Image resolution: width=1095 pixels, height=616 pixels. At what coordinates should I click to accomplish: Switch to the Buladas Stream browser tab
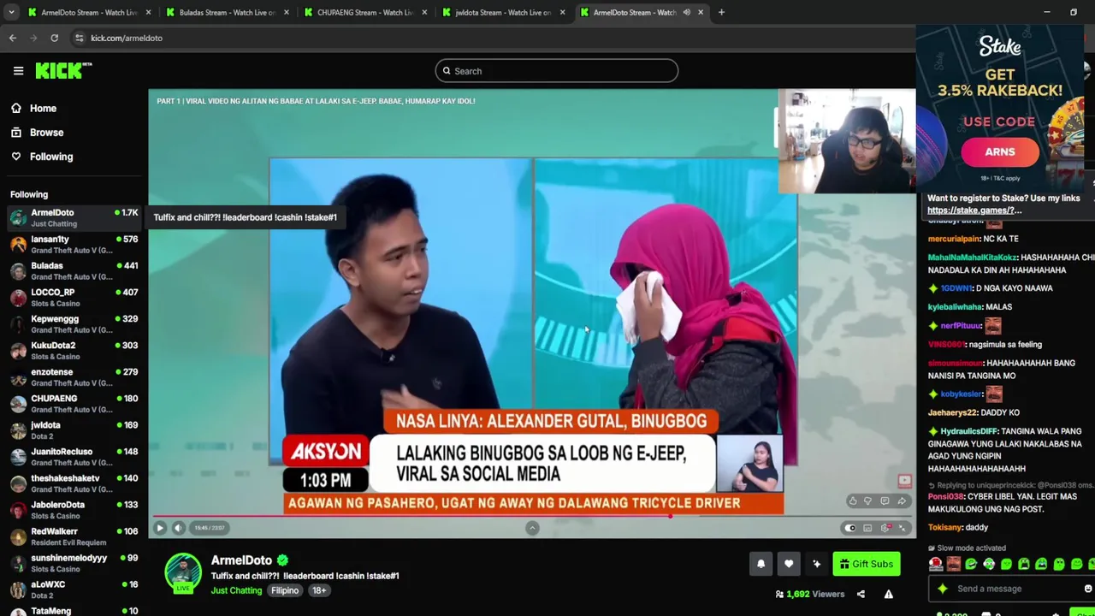point(227,12)
